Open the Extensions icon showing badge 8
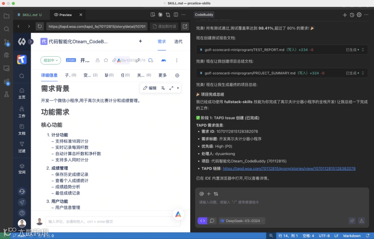This screenshot has width=374, height=239. (x=6, y=82)
